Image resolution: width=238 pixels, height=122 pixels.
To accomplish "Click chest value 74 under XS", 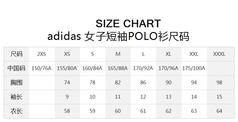I will [x=67, y=82].
